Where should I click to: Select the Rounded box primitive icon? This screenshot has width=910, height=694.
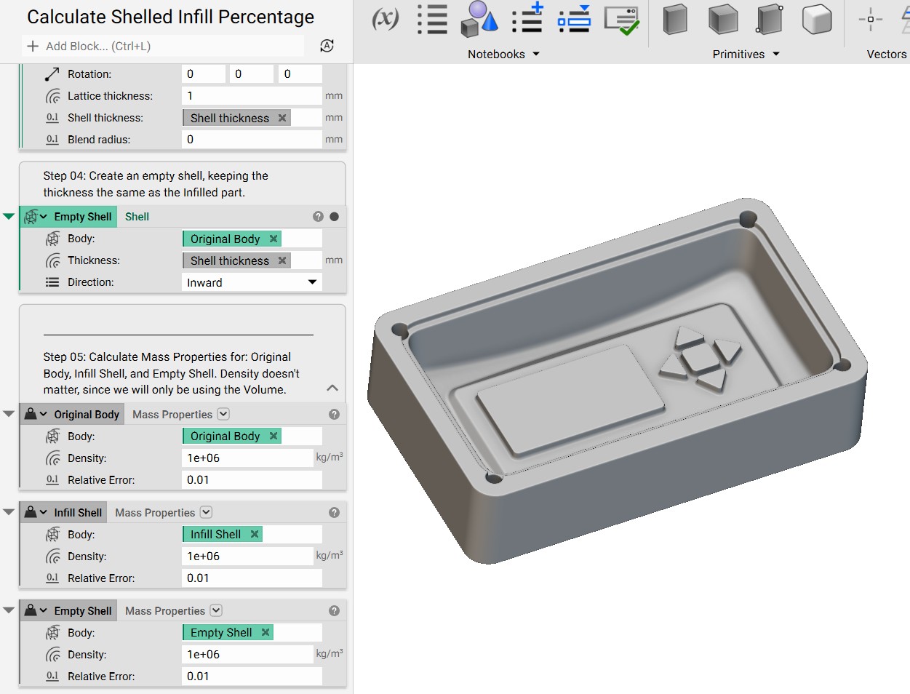click(817, 20)
